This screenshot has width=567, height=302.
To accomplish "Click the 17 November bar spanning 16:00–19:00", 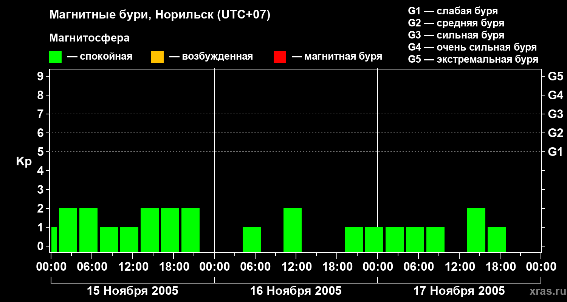I will pos(497,239).
